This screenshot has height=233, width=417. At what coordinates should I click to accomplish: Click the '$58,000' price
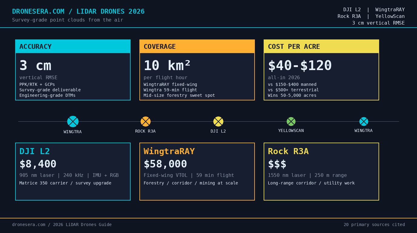coord(165,164)
